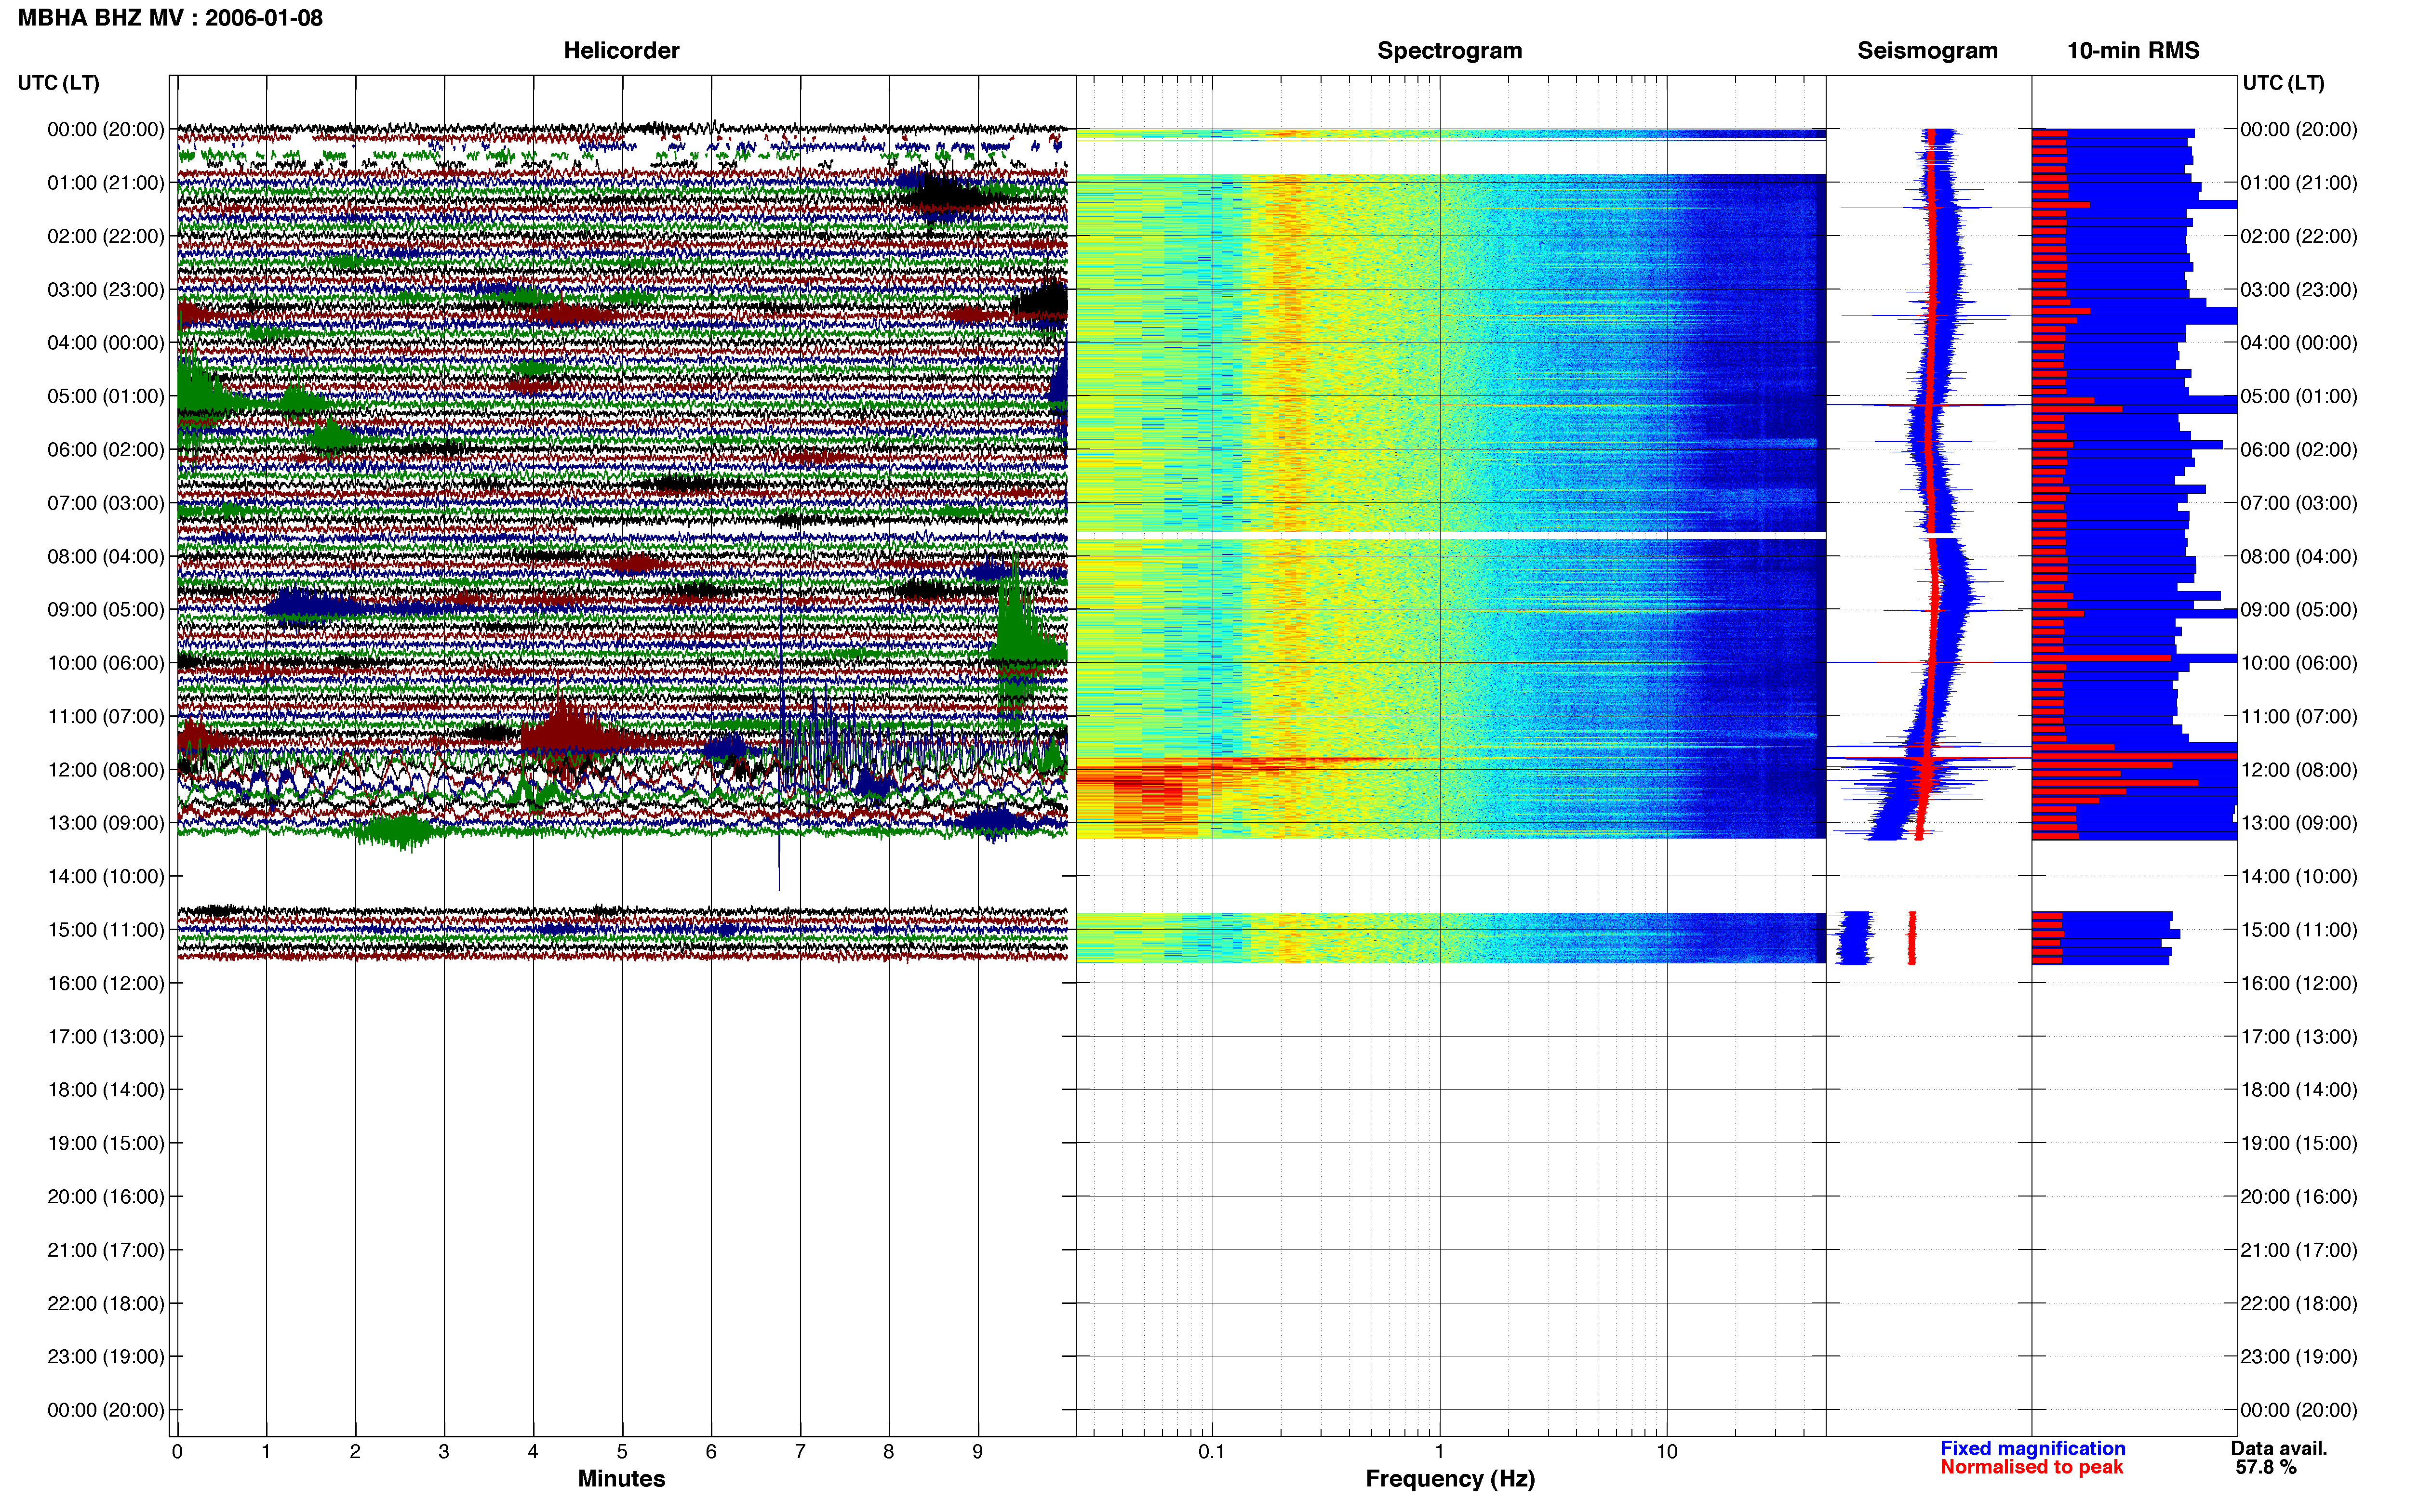This screenshot has height=1512, width=2419.
Task: Click the left '02:00 (22:00)' time label
Action: point(106,236)
